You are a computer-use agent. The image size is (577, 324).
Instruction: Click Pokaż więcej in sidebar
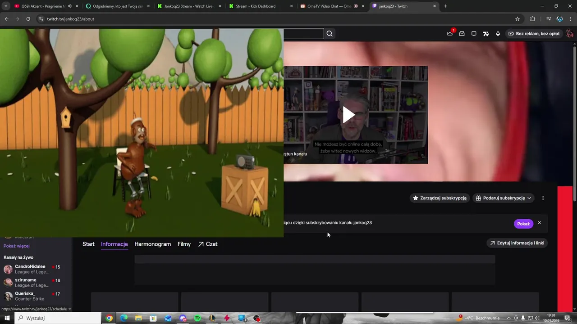(x=17, y=246)
